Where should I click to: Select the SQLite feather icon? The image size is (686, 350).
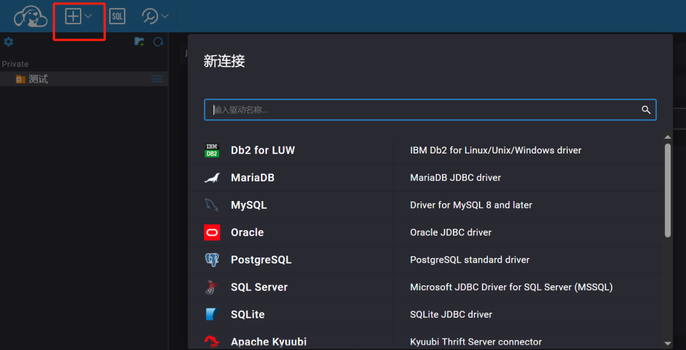(212, 314)
